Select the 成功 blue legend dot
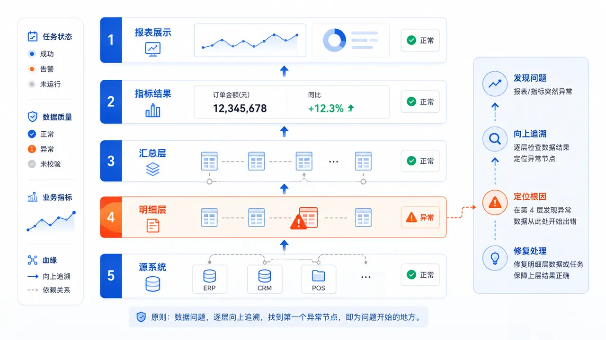Image resolution: width=606 pixels, height=340 pixels. 32,54
